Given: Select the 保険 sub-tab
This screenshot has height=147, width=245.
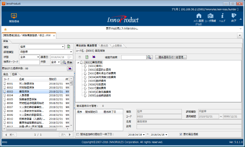Looking at the screenshot, I should tap(6, 41).
